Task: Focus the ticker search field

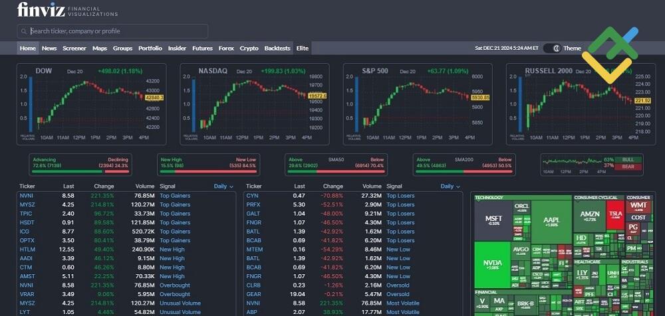Action: 112,31
